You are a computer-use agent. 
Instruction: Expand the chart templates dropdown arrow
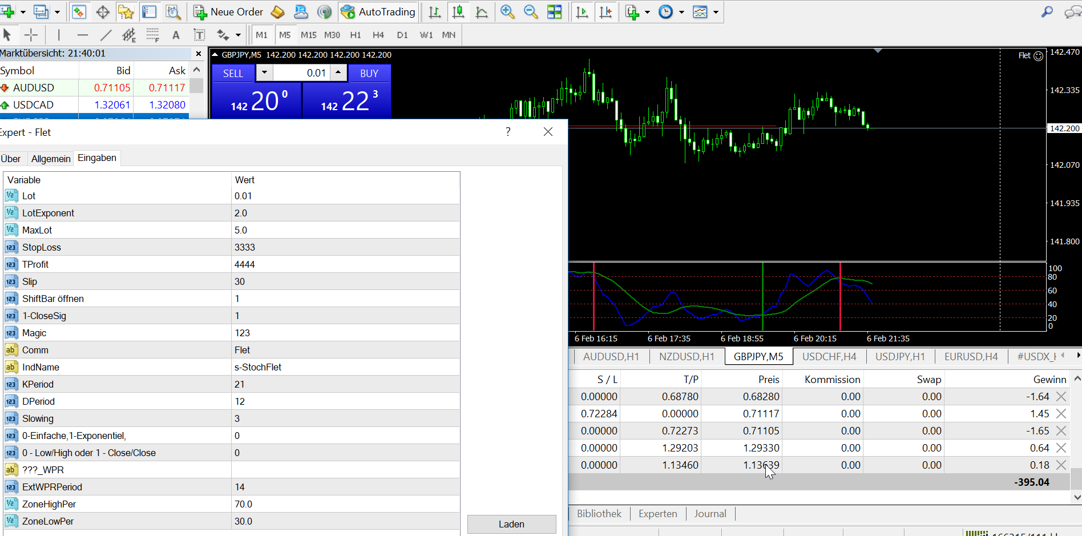click(716, 12)
